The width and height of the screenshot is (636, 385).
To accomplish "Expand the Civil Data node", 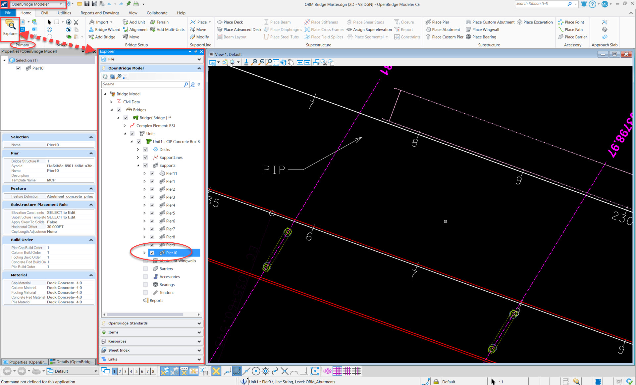I will click(x=111, y=102).
